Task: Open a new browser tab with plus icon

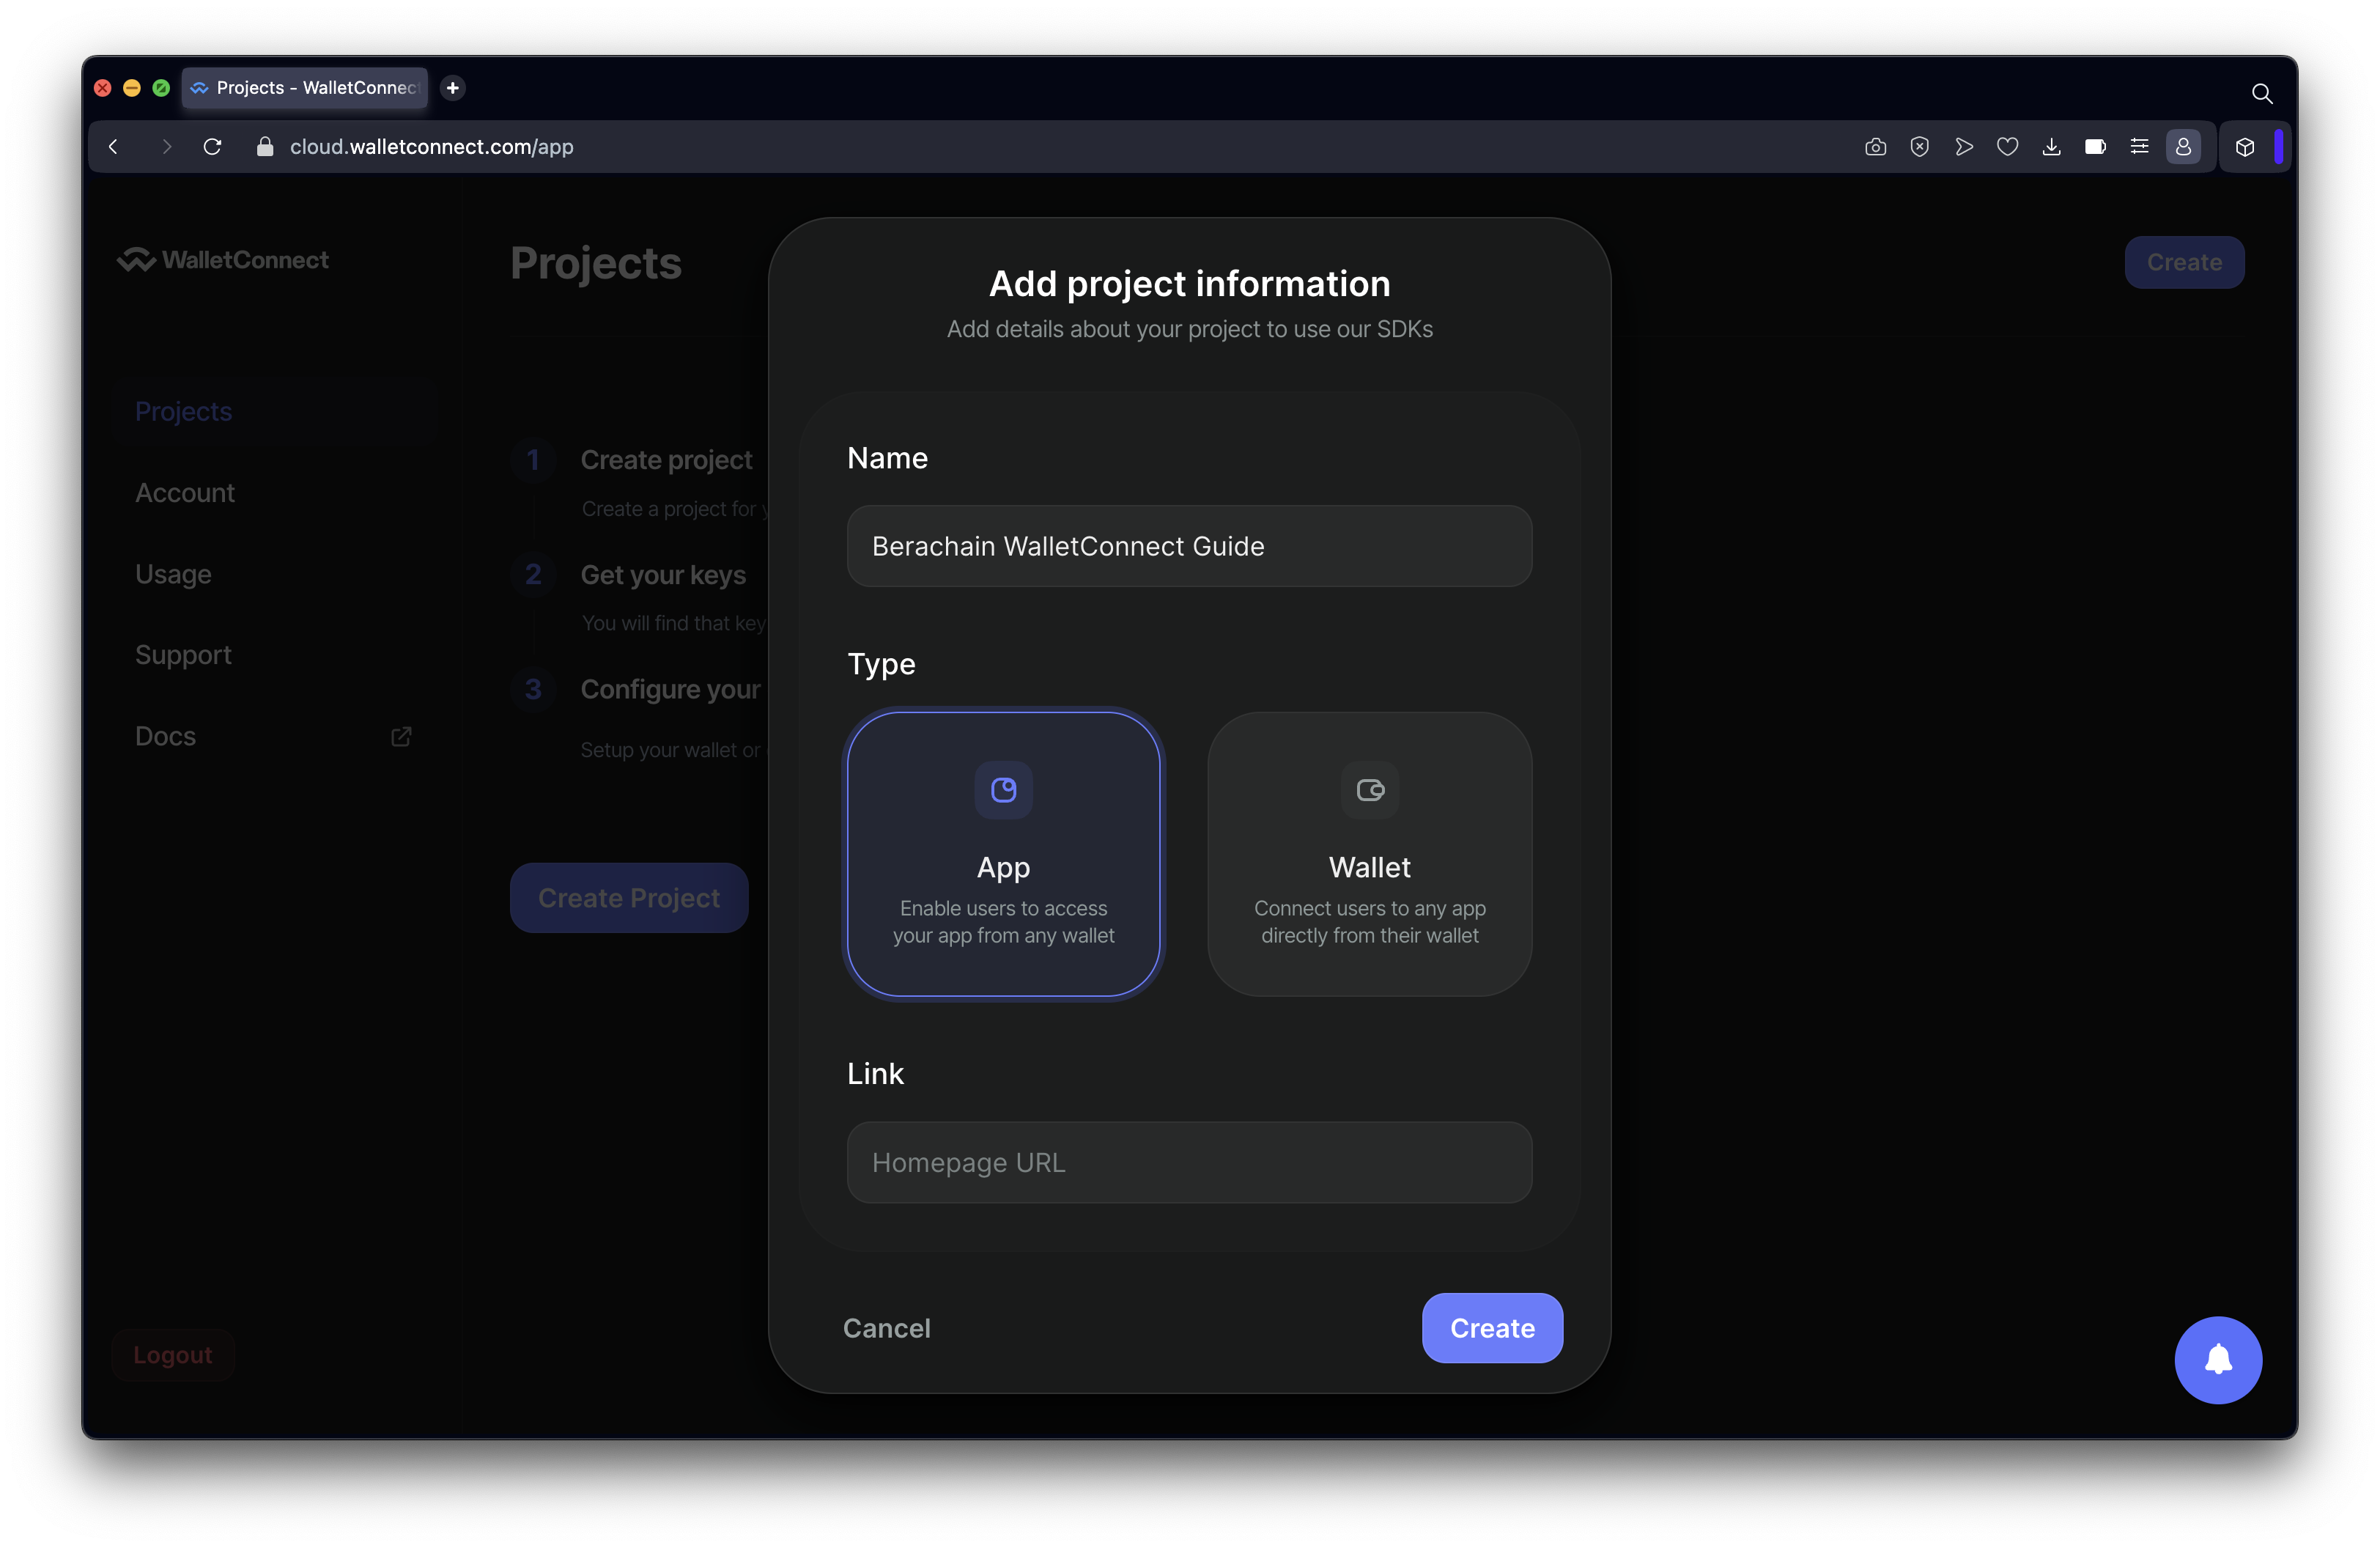Action: [453, 88]
